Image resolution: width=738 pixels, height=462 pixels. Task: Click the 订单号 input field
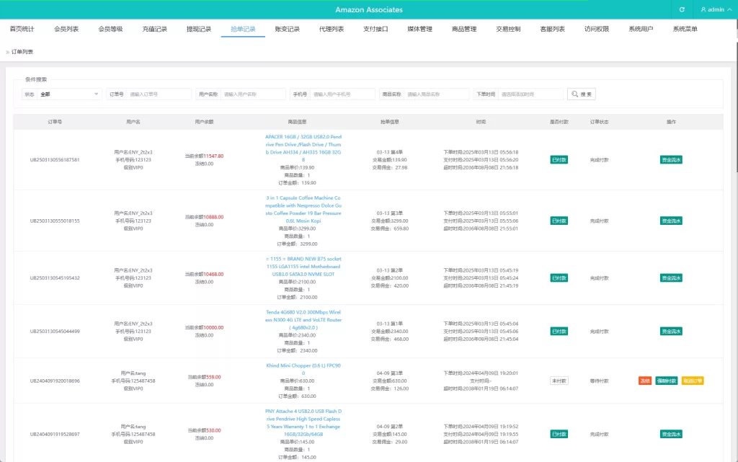tap(159, 94)
